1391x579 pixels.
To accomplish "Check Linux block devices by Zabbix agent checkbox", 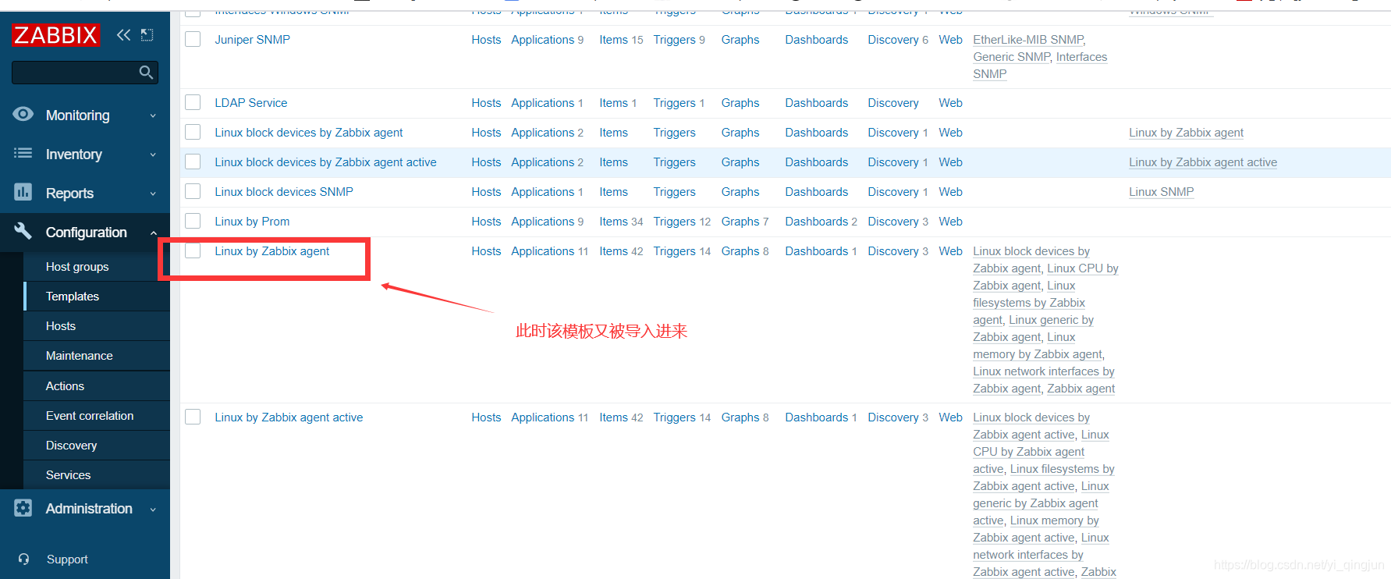I will [193, 132].
